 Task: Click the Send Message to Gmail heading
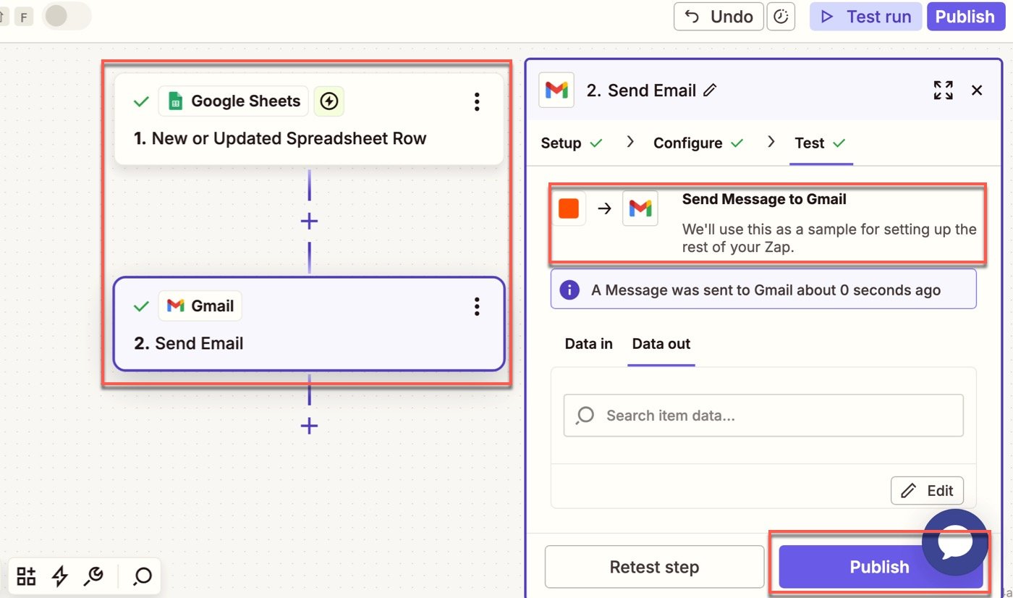[x=764, y=199]
